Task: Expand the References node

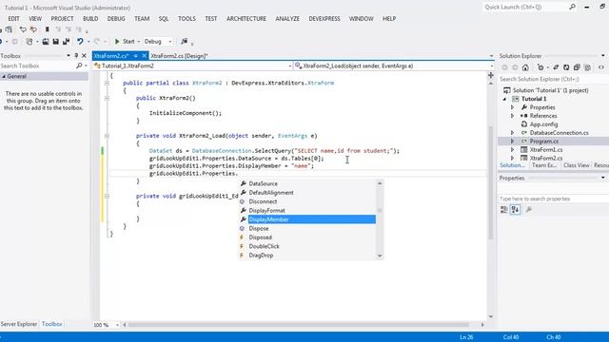Action: pyautogui.click(x=512, y=116)
